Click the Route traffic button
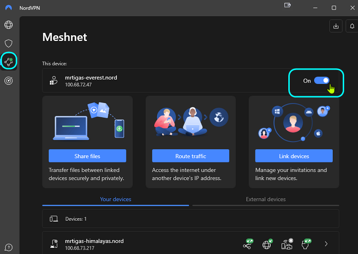Image resolution: width=358 pixels, height=254 pixels. pyautogui.click(x=190, y=156)
